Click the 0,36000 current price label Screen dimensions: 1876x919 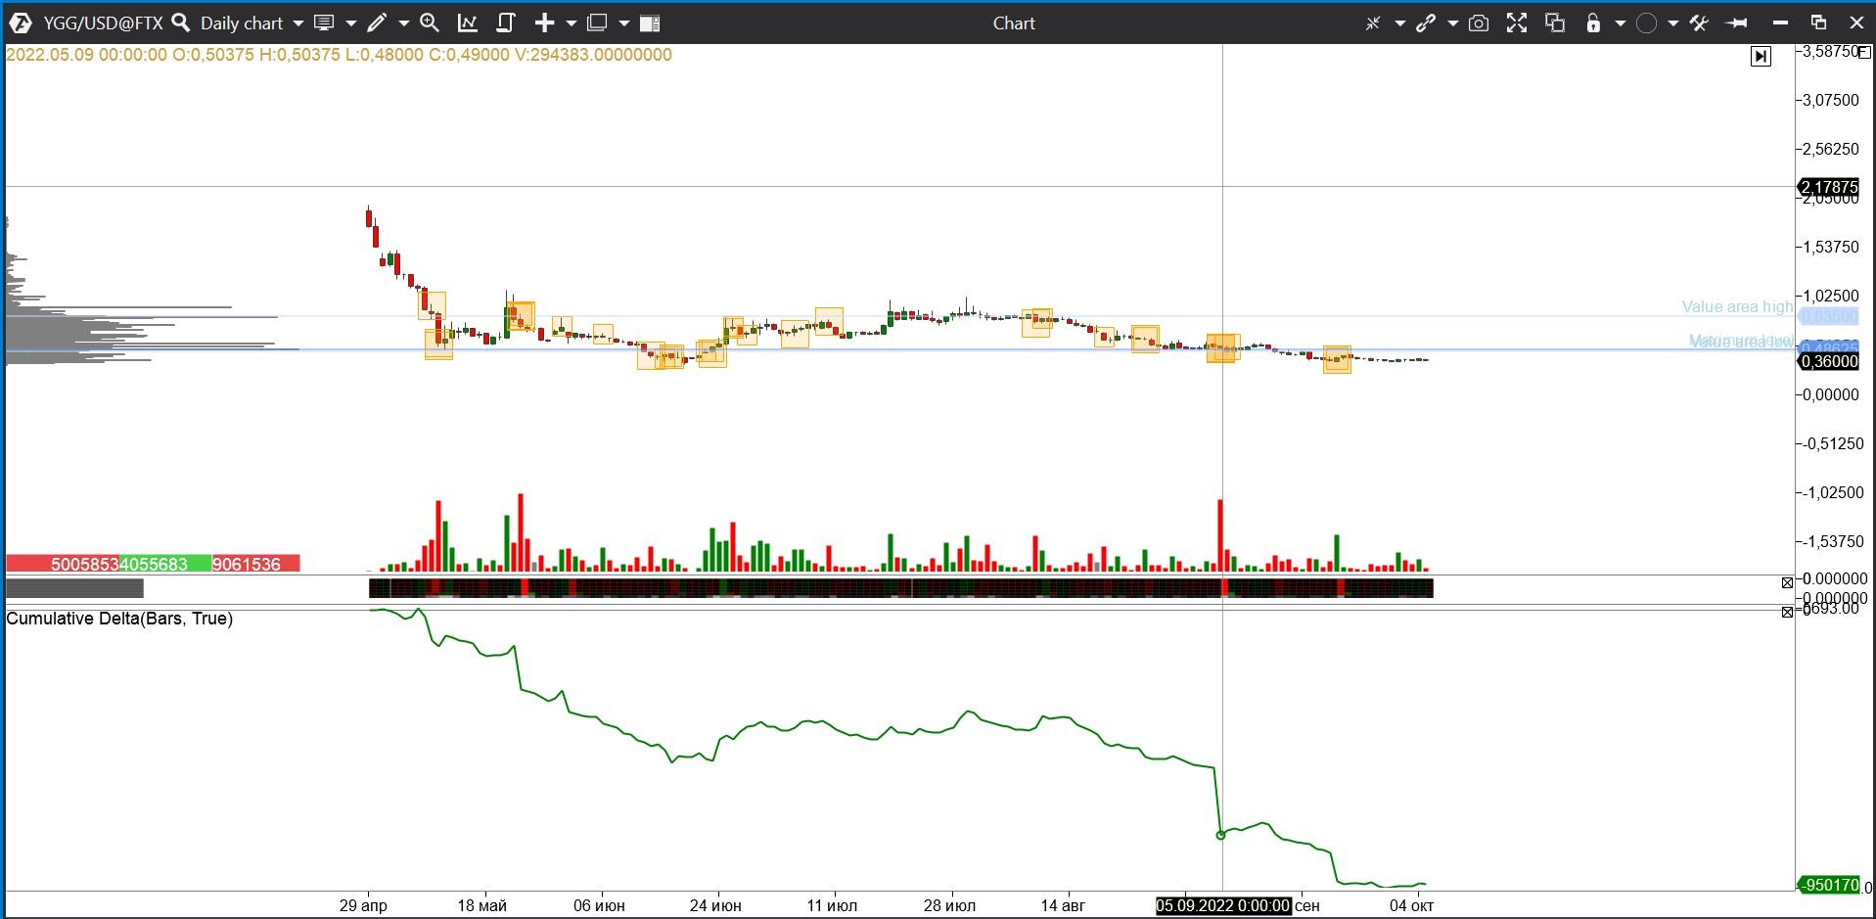(x=1829, y=361)
